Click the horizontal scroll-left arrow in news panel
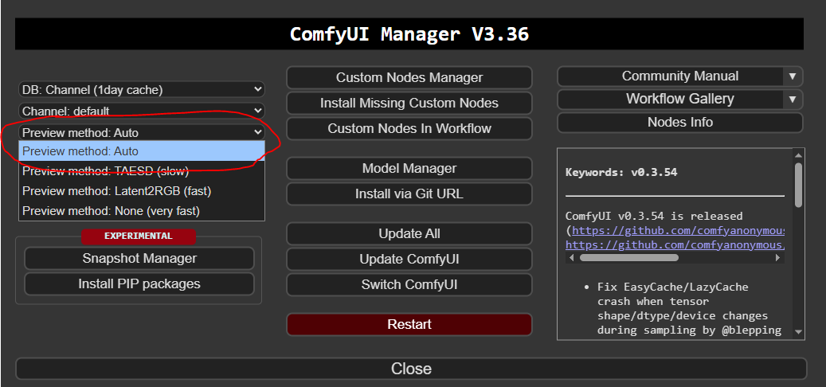This screenshot has width=826, height=387. coord(570,258)
